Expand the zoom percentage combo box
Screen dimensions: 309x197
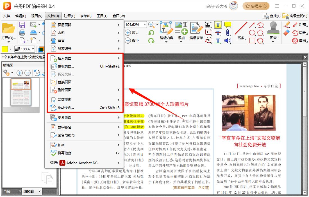click(145, 25)
